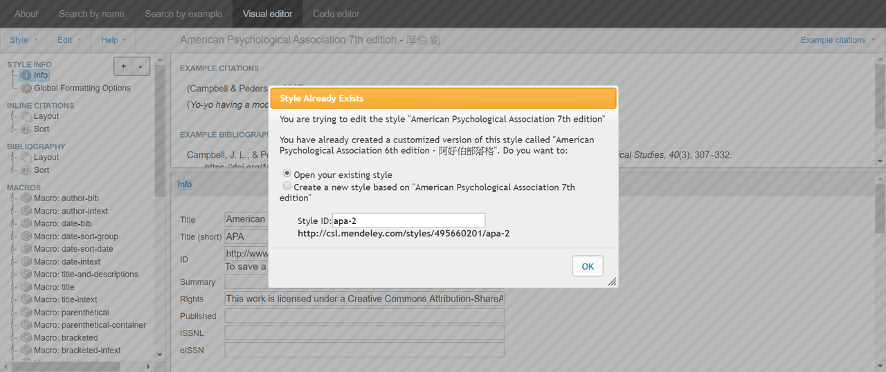Open the Help dropdown menu

(114, 40)
